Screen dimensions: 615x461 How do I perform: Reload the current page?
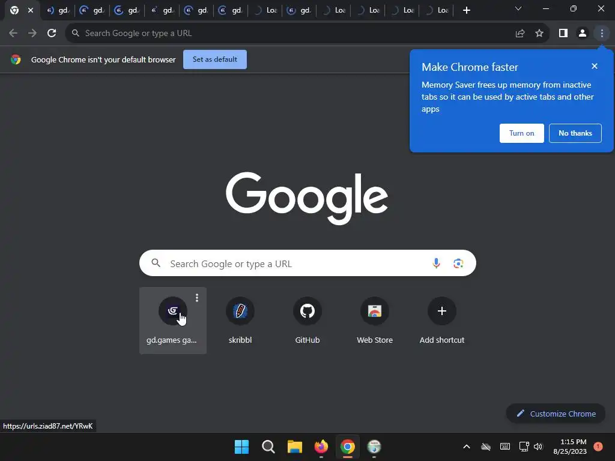52,34
